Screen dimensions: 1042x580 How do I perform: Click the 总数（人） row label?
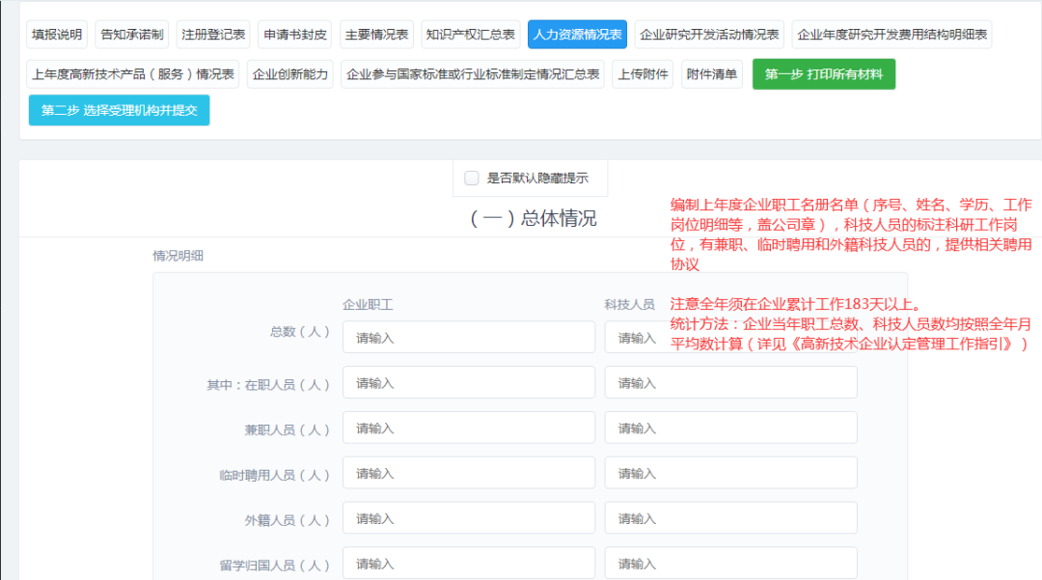click(x=300, y=332)
